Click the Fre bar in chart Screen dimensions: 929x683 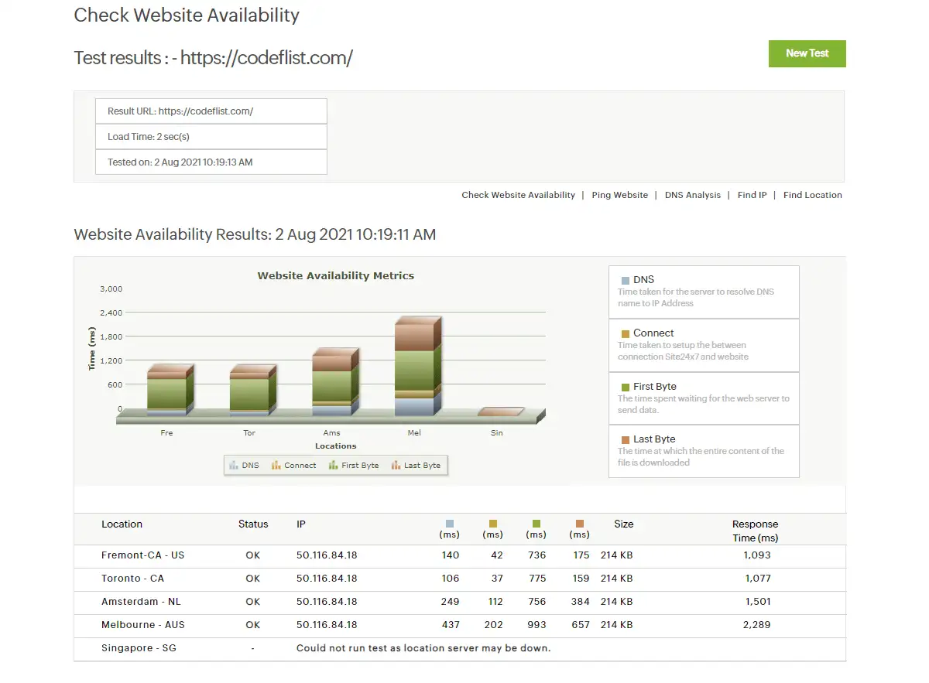coord(170,391)
